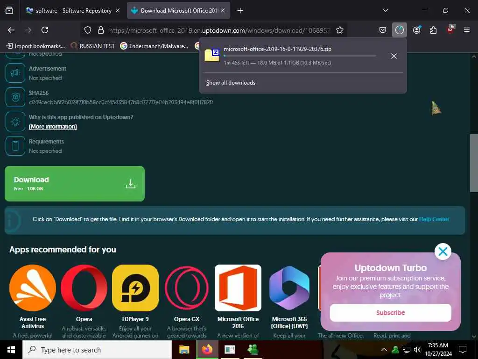Click the SHA256 hash value text
Screen dimensions: 478x359
pos(121,102)
